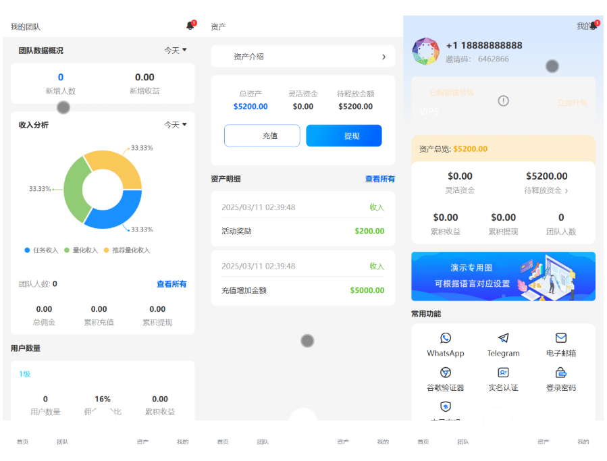
Task: Open 谷歌验证器 authenticator icon
Action: pyautogui.click(x=445, y=373)
